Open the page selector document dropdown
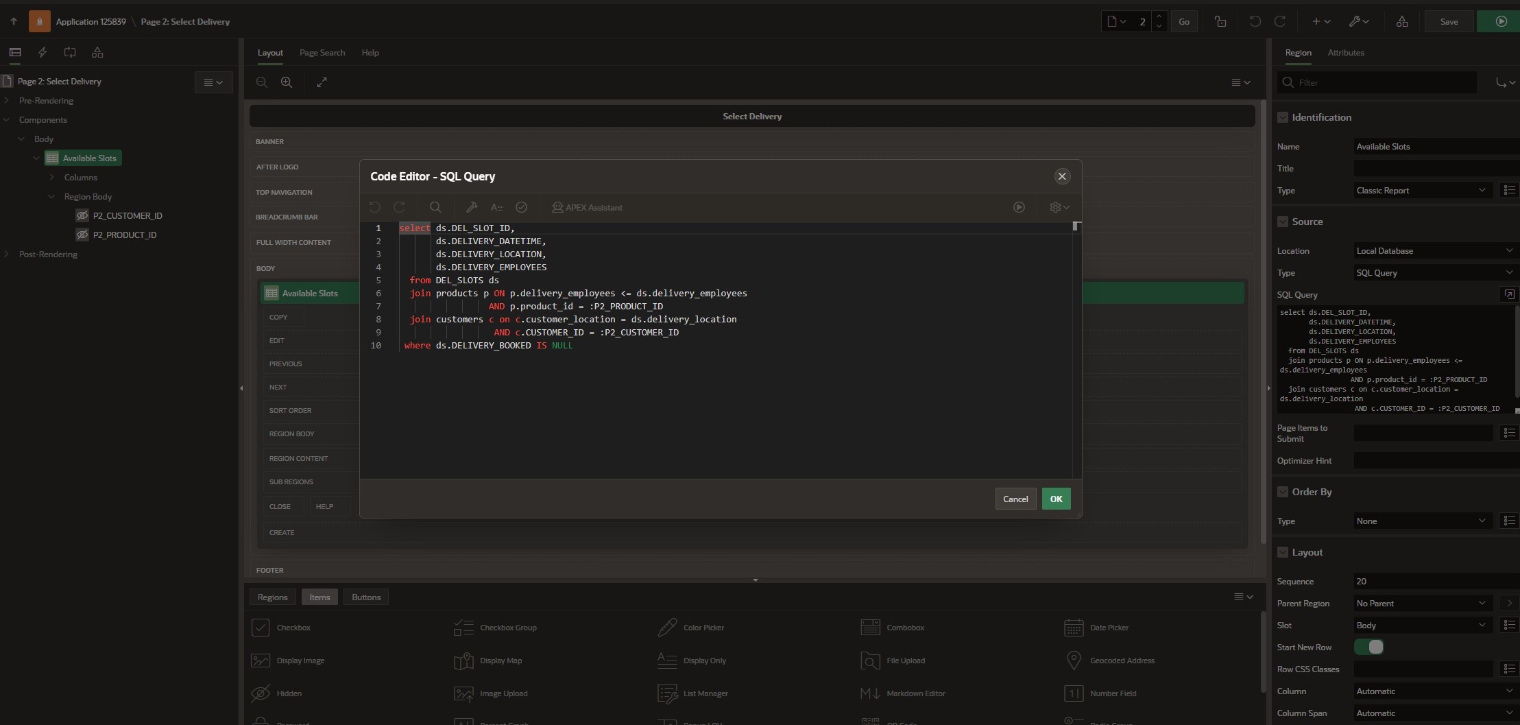This screenshot has width=1520, height=725. pos(1117,21)
